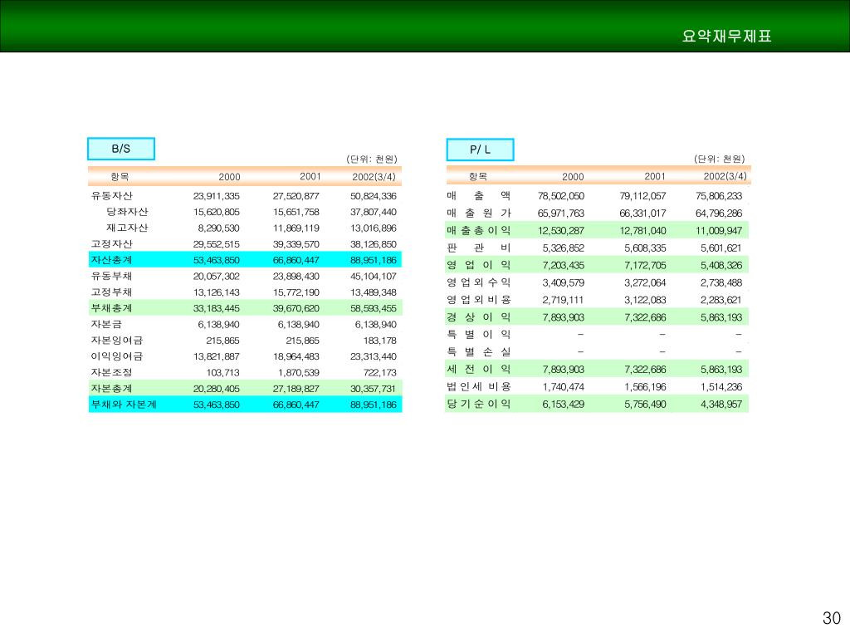Click the value 20,057,302 in 유동부채 row
The width and height of the screenshot is (850, 638).
pyautogui.click(x=217, y=276)
